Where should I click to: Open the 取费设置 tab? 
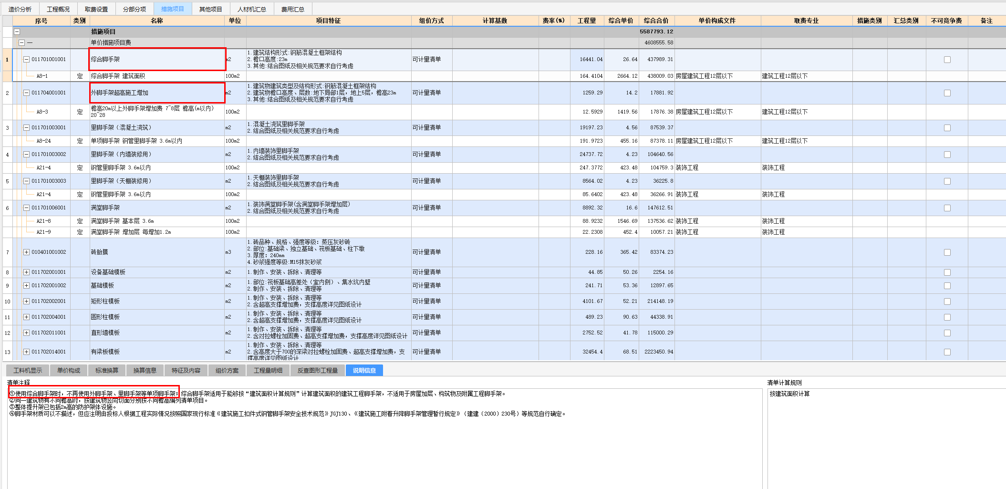[96, 9]
